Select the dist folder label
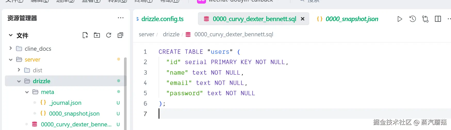This screenshot has width=451, height=130. [x=38, y=70]
